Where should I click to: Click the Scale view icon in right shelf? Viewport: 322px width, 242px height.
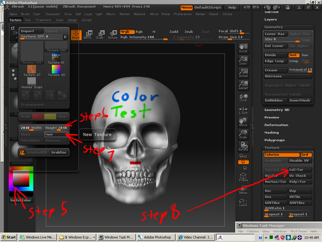[x=244, y=134]
